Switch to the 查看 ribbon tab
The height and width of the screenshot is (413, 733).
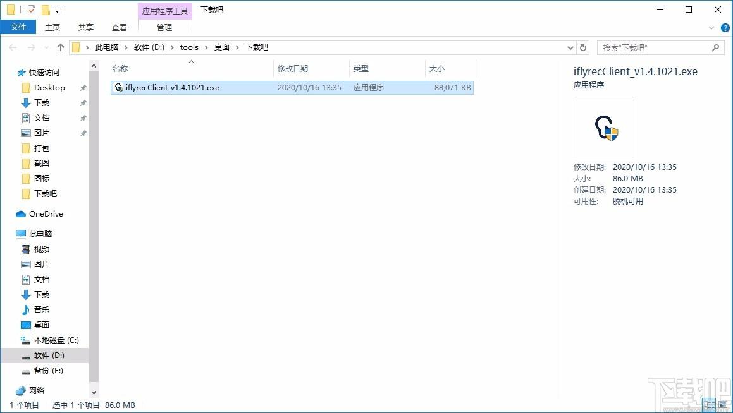click(x=119, y=28)
